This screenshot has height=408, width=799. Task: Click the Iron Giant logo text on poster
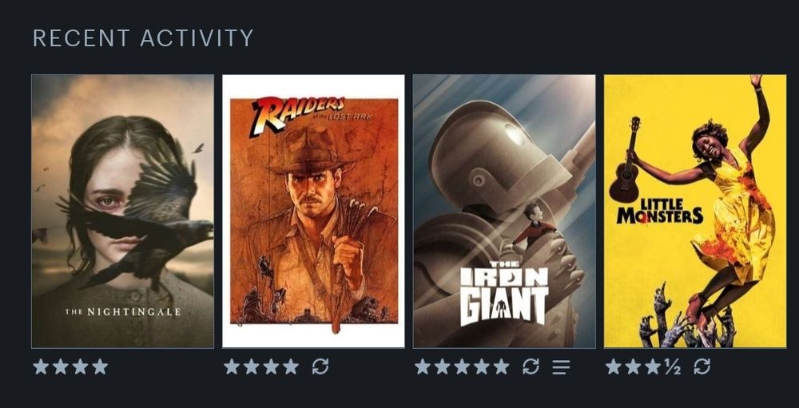504,294
